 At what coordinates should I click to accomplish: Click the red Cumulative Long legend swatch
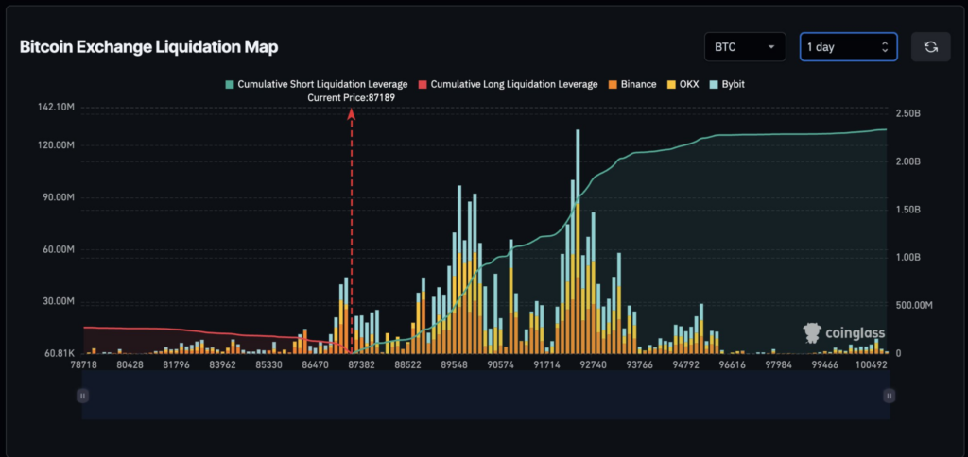(423, 85)
